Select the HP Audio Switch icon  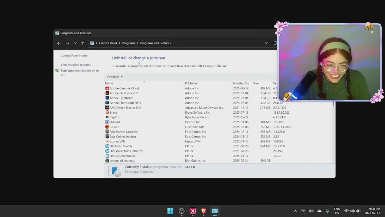point(107,146)
